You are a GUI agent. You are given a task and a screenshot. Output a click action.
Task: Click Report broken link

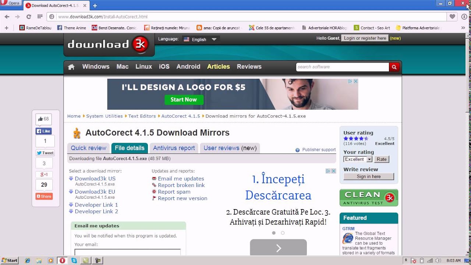click(x=181, y=185)
